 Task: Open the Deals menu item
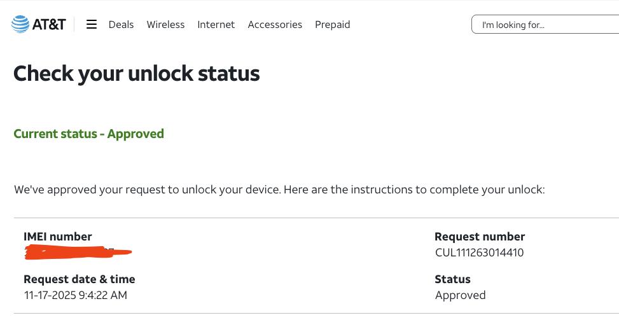(121, 25)
